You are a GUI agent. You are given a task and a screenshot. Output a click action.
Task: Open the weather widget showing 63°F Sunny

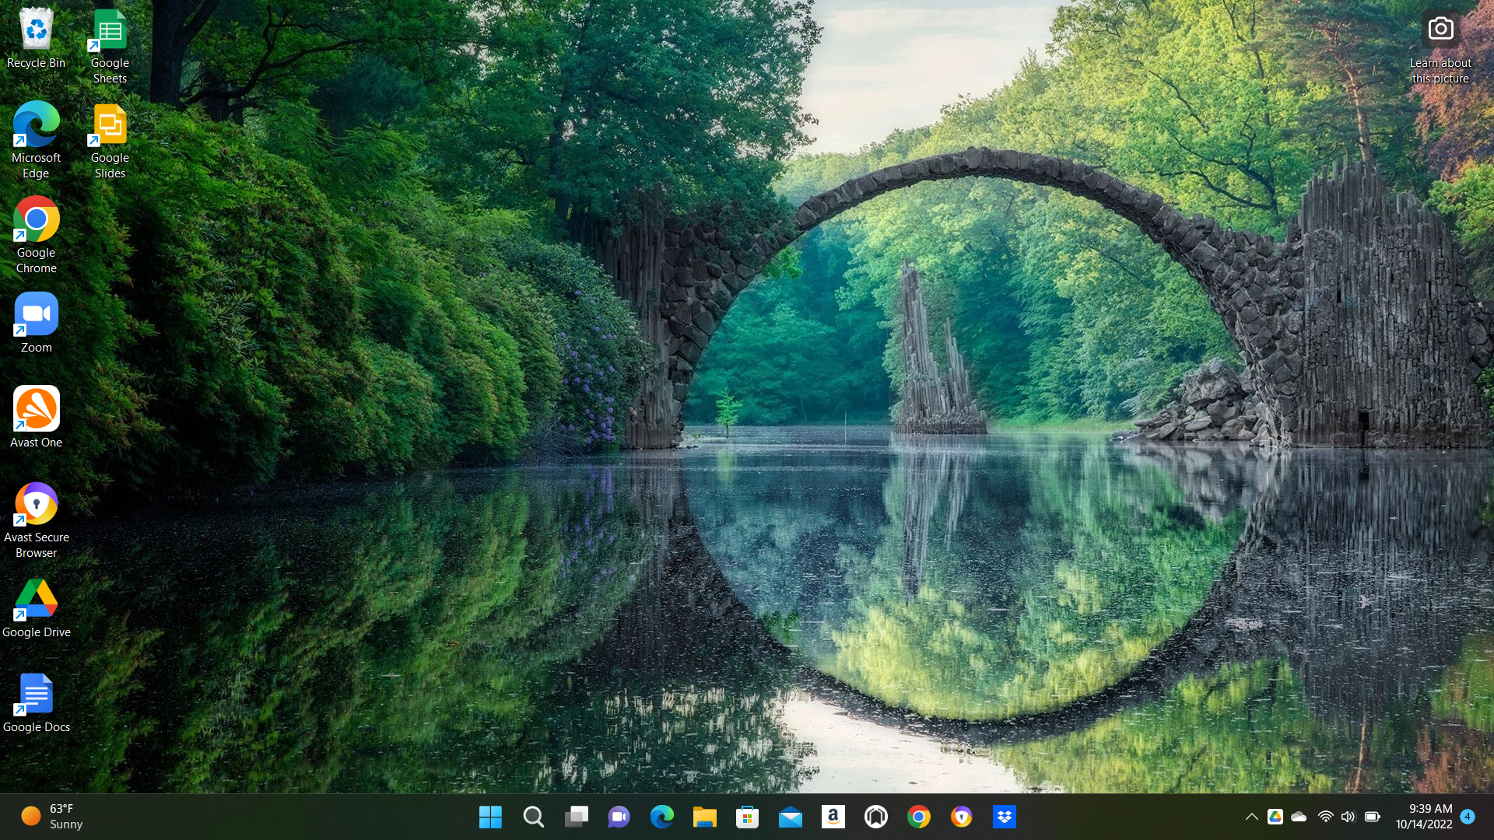(x=52, y=817)
